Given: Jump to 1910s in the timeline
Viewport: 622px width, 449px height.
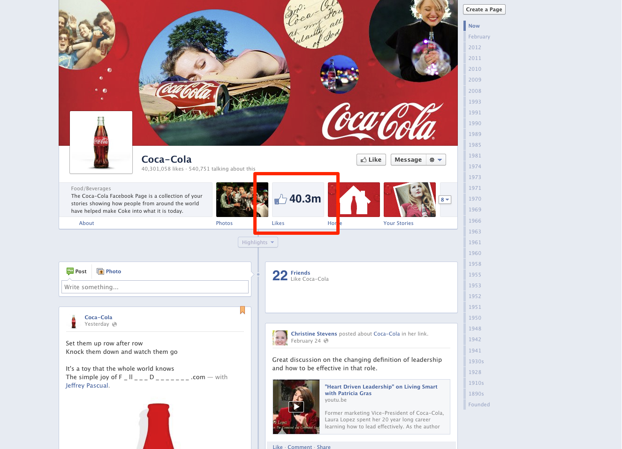Looking at the screenshot, I should 476,383.
